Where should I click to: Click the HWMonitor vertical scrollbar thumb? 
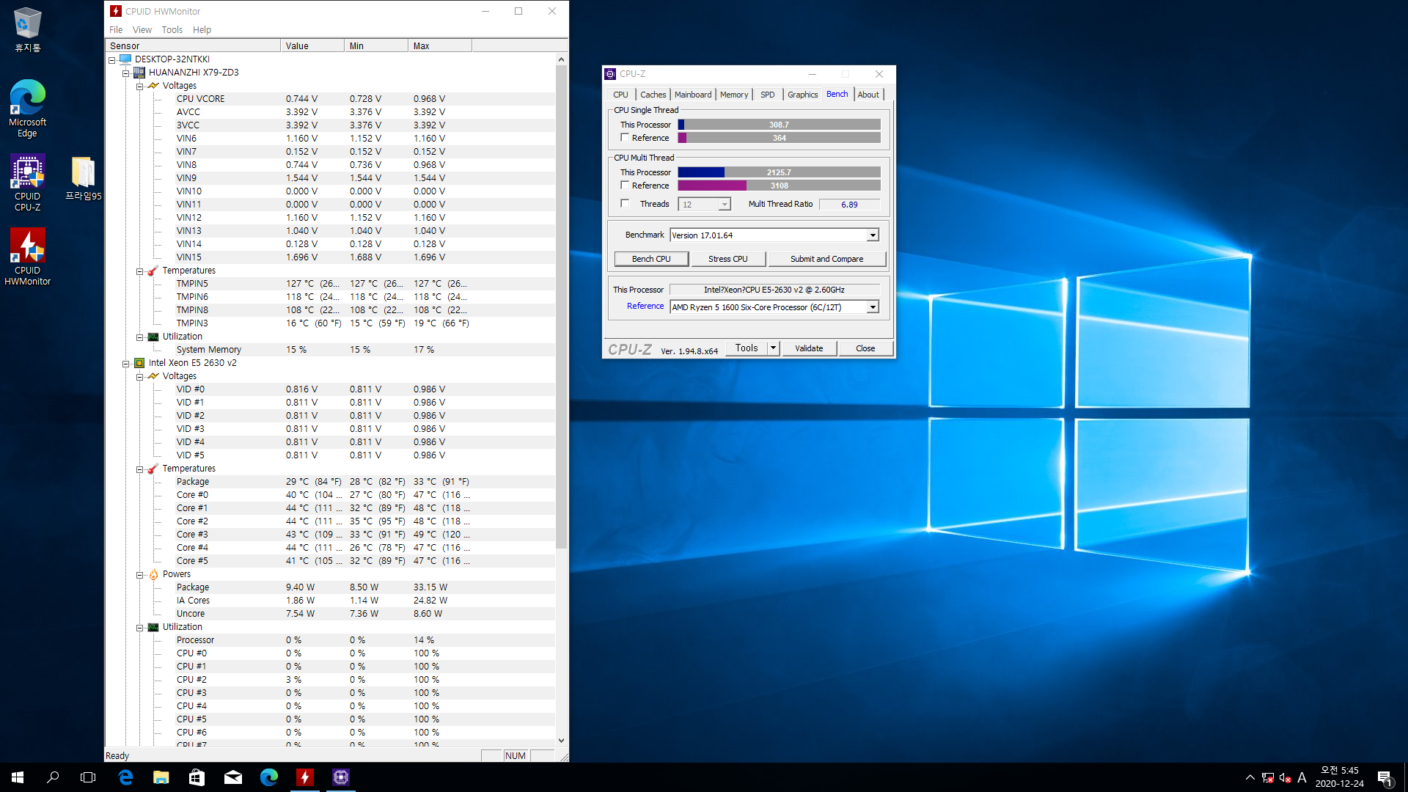(561, 308)
